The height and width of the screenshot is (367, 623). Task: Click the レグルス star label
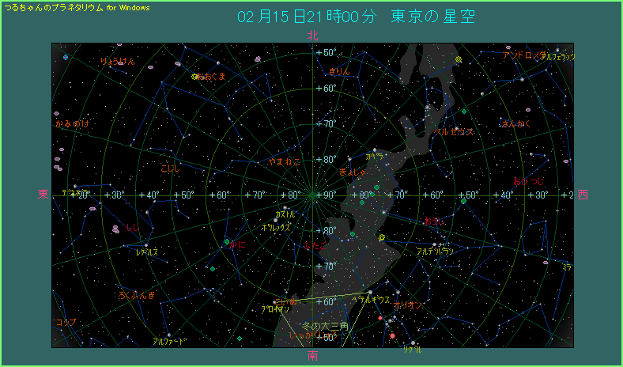pyautogui.click(x=147, y=252)
